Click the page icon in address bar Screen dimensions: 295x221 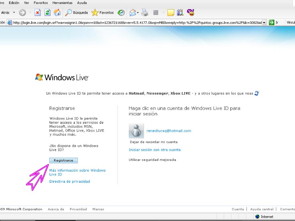coord(10,22)
